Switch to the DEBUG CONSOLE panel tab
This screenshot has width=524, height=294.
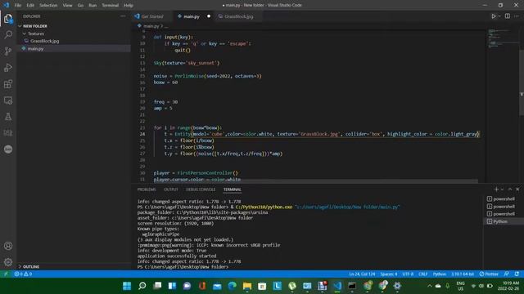click(201, 189)
